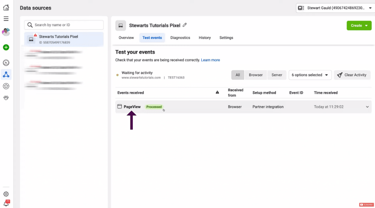
Task: Click the warning triangle column header
Action: point(217,92)
